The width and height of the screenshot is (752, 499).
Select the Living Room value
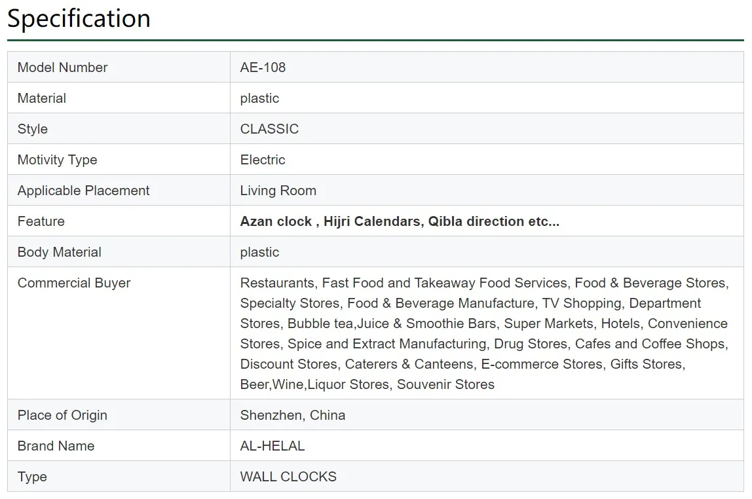pos(278,191)
